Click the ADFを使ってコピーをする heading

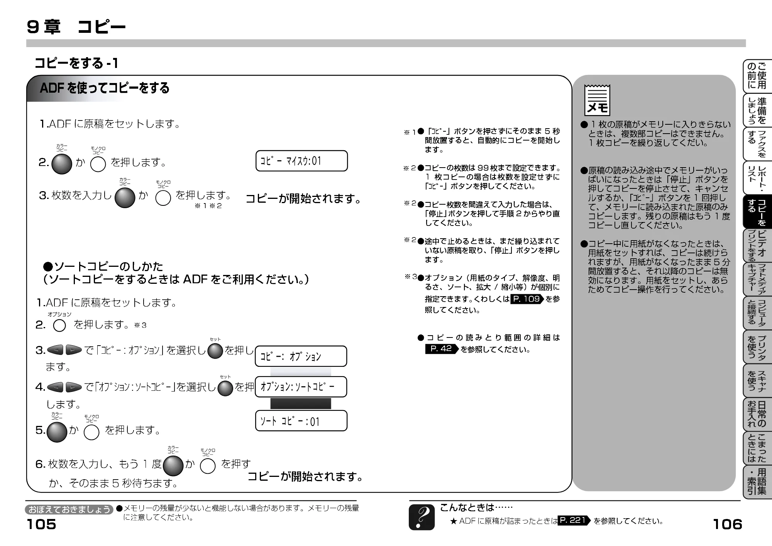[105, 88]
